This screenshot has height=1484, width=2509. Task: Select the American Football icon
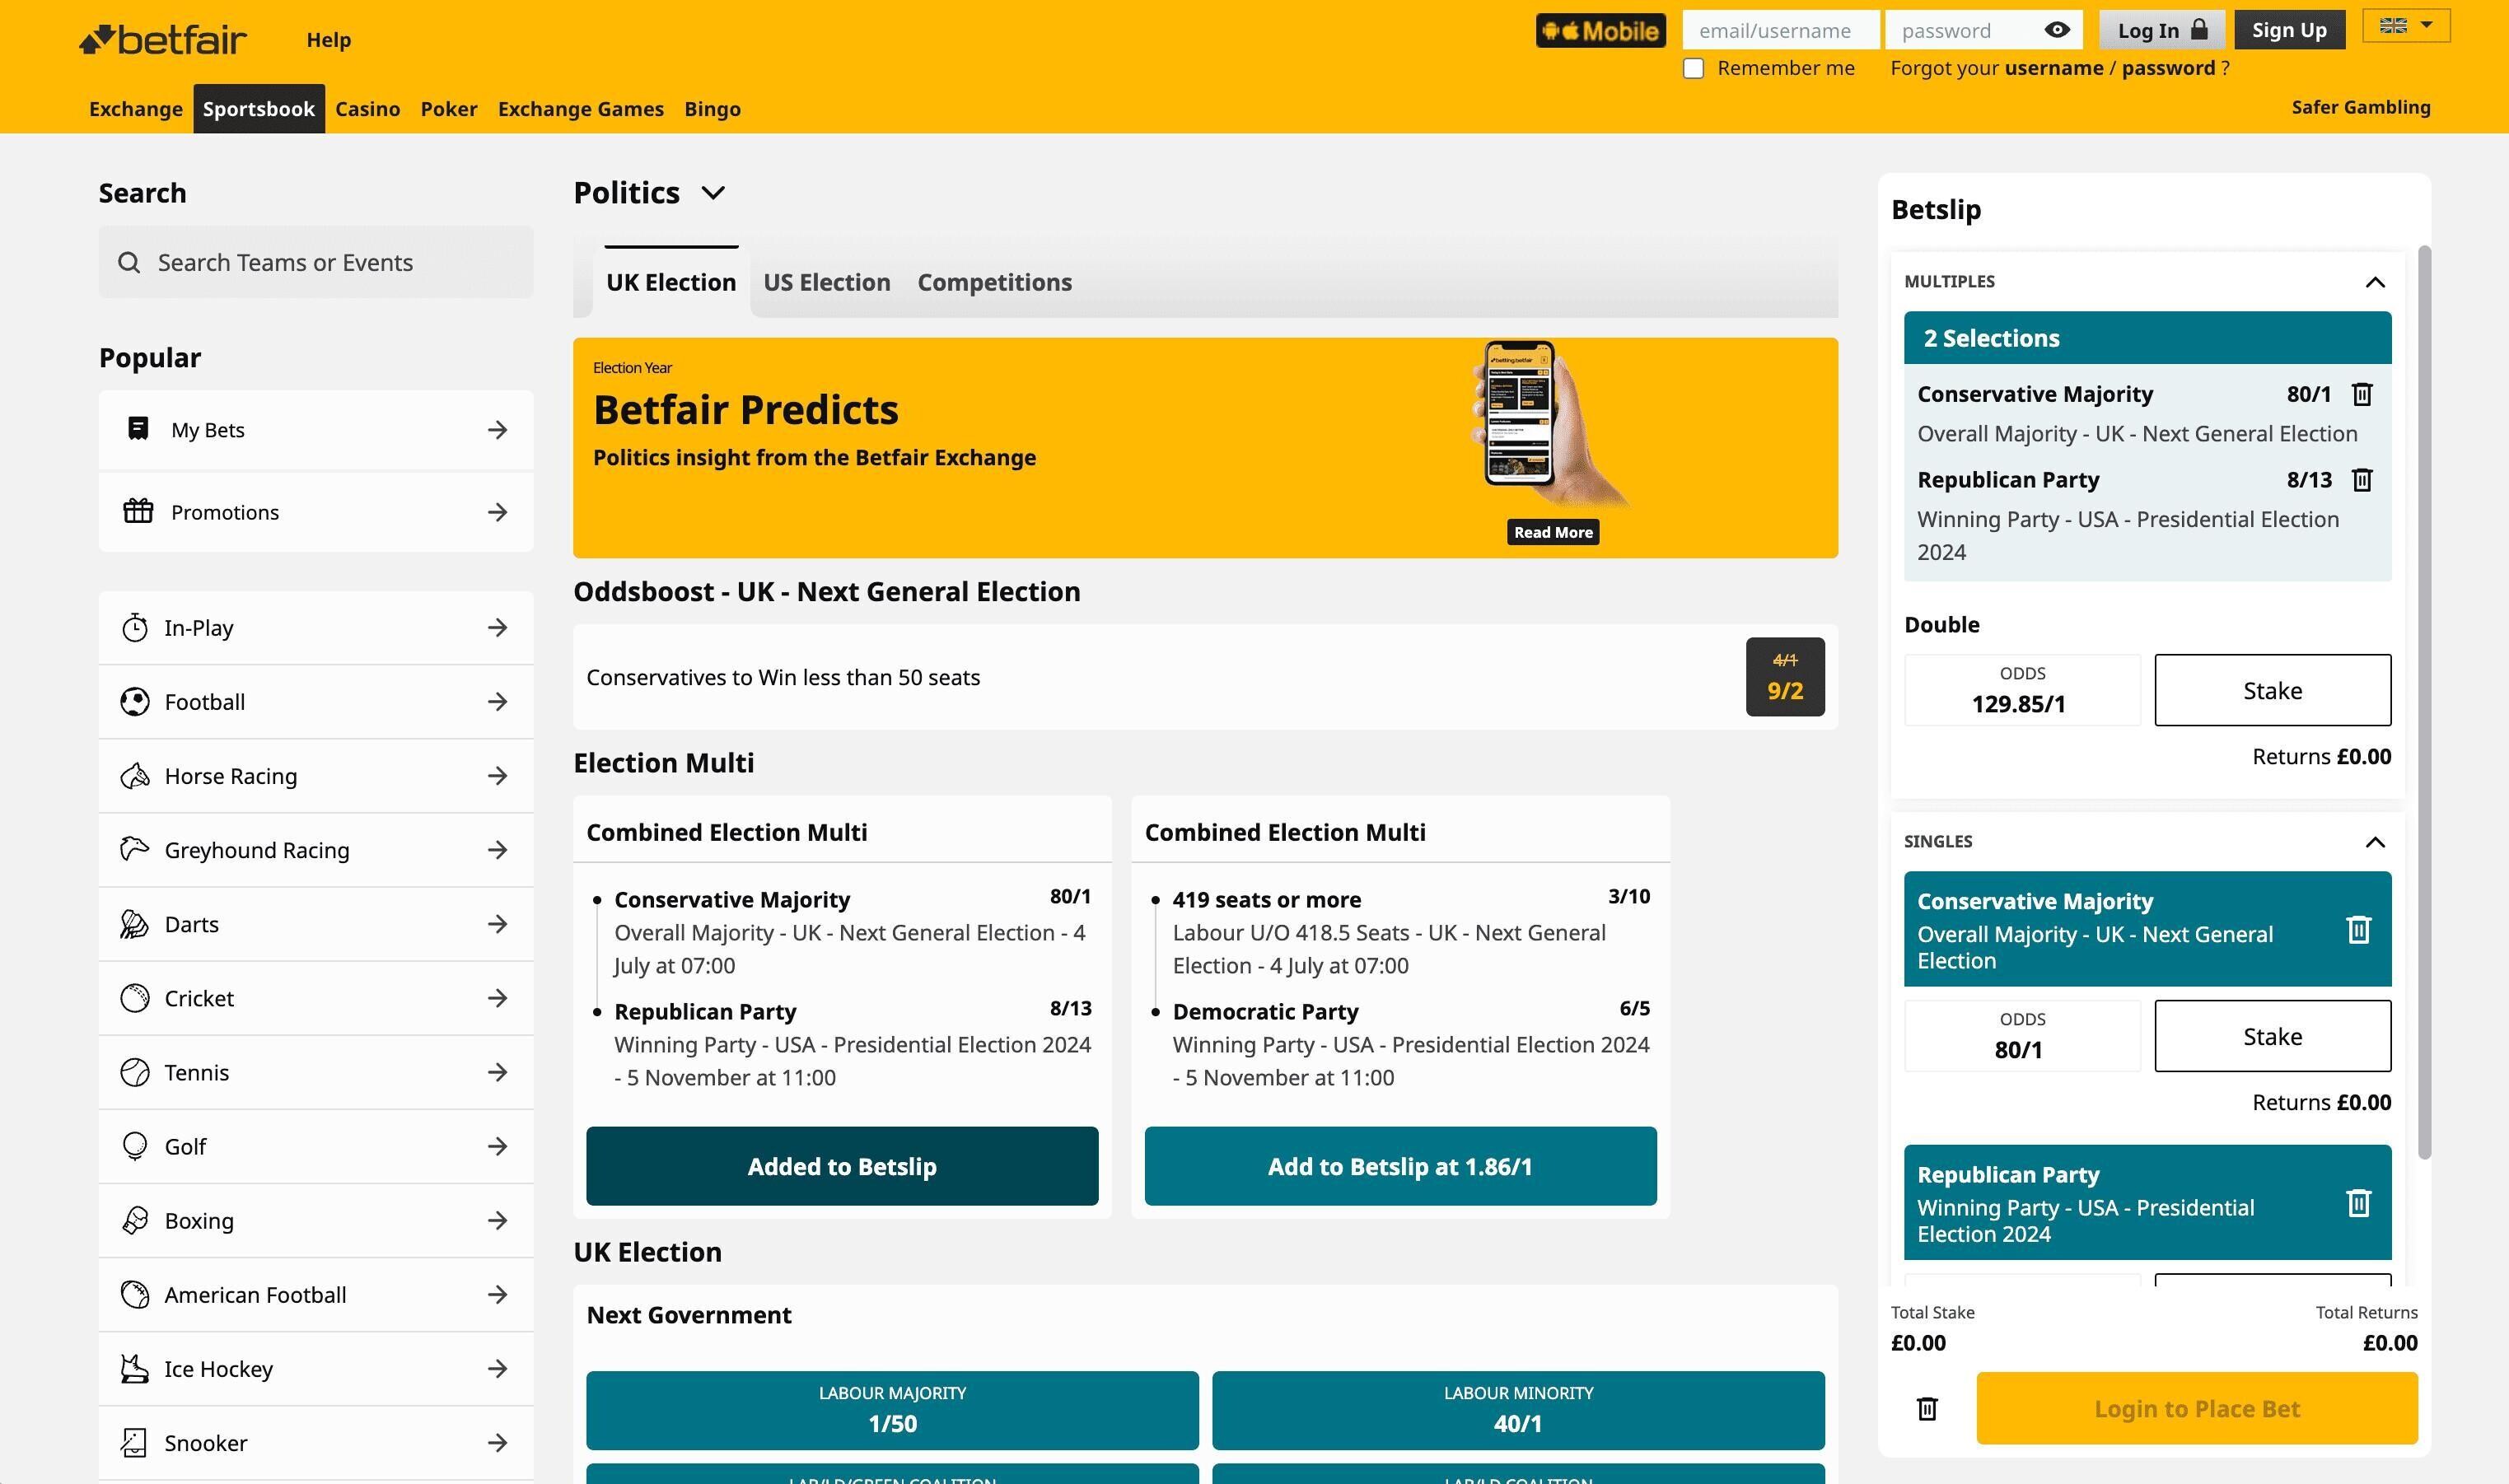tap(135, 1294)
